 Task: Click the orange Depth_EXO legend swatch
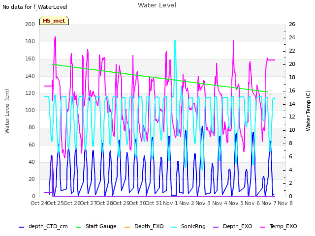coord(127,227)
